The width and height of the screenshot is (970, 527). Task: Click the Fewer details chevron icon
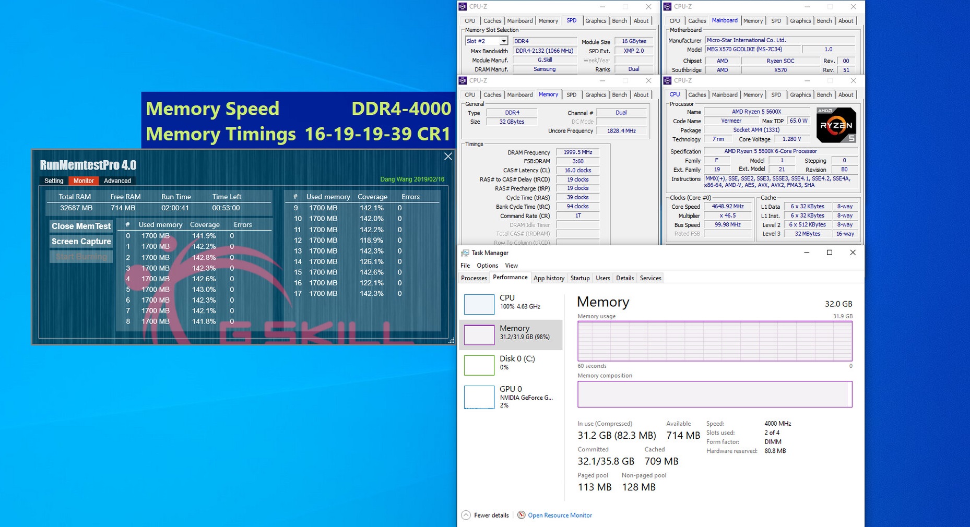466,515
